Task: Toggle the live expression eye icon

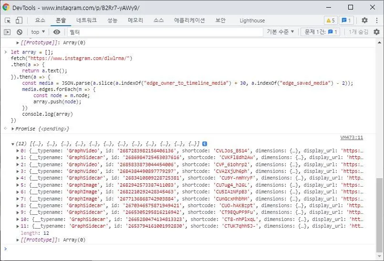Action: 57,32
